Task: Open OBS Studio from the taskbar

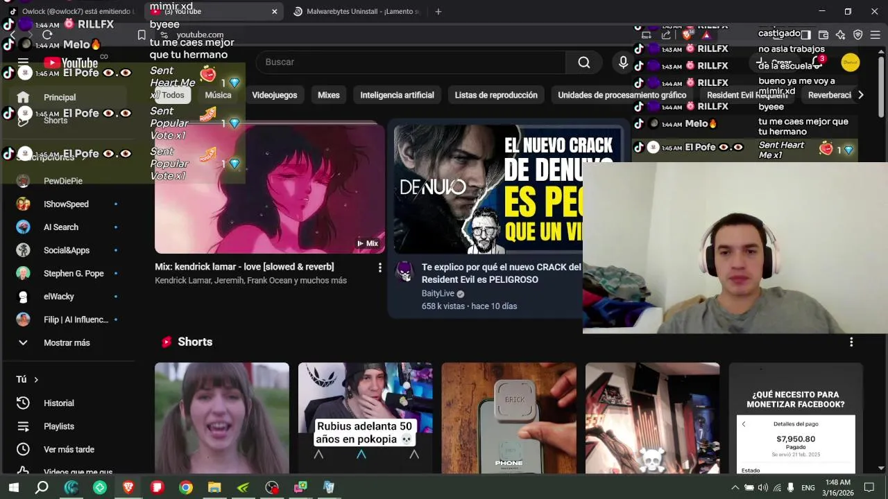Action: pyautogui.click(x=272, y=487)
